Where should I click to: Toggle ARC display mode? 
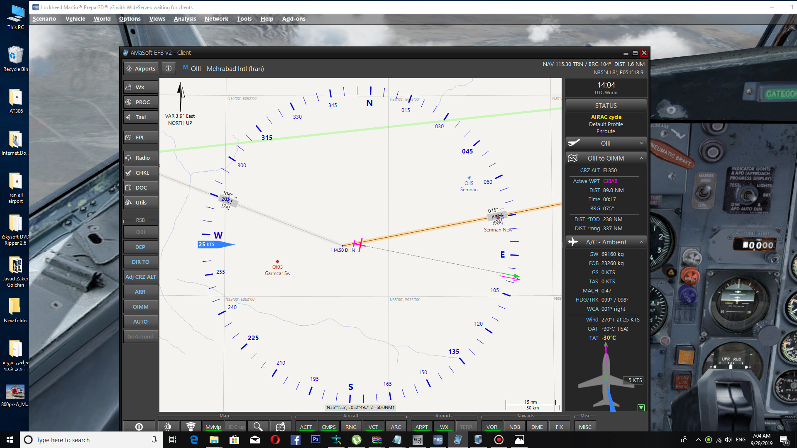[396, 426]
